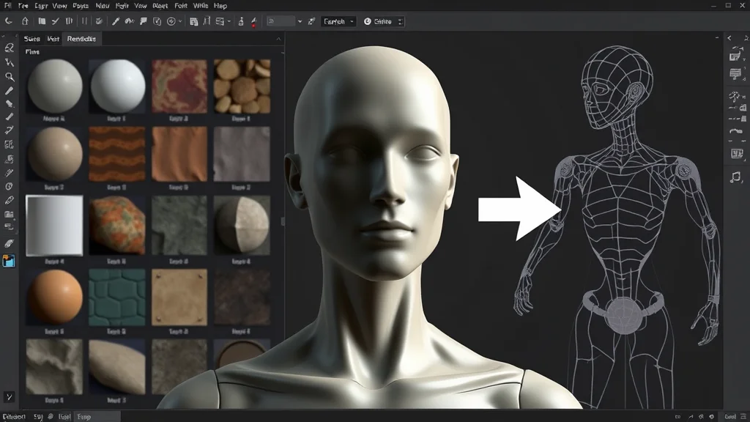Open dropdown arrow beside circular target icon
The image size is (750, 422).
coord(180,21)
